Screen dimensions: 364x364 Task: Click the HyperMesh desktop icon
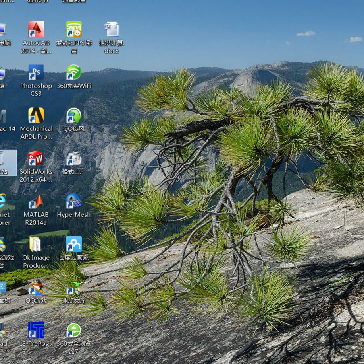click(x=74, y=201)
